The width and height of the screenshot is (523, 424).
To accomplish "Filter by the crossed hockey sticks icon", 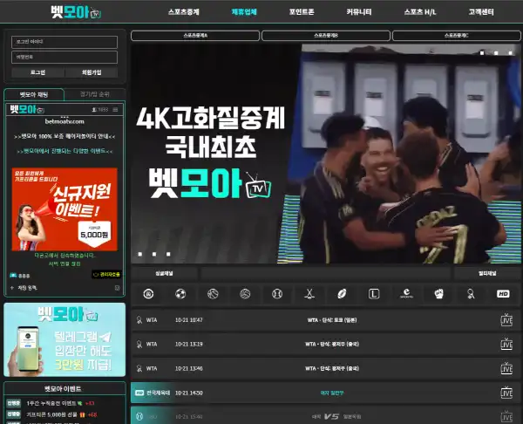I will pyautogui.click(x=309, y=294).
